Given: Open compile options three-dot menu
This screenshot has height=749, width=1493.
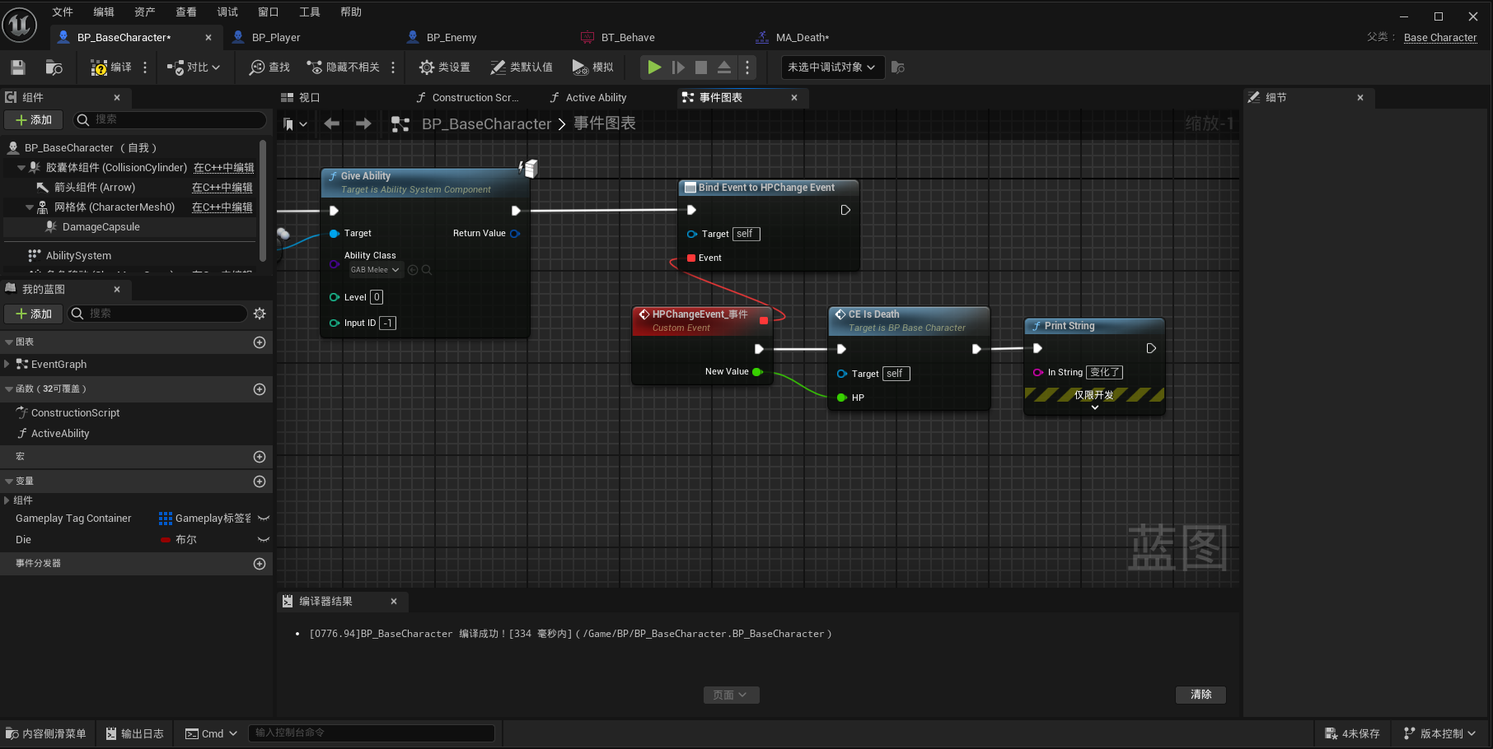Looking at the screenshot, I should coord(145,67).
